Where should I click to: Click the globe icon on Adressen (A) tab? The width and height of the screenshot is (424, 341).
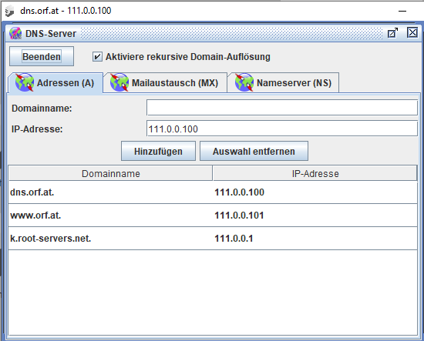[x=25, y=82]
